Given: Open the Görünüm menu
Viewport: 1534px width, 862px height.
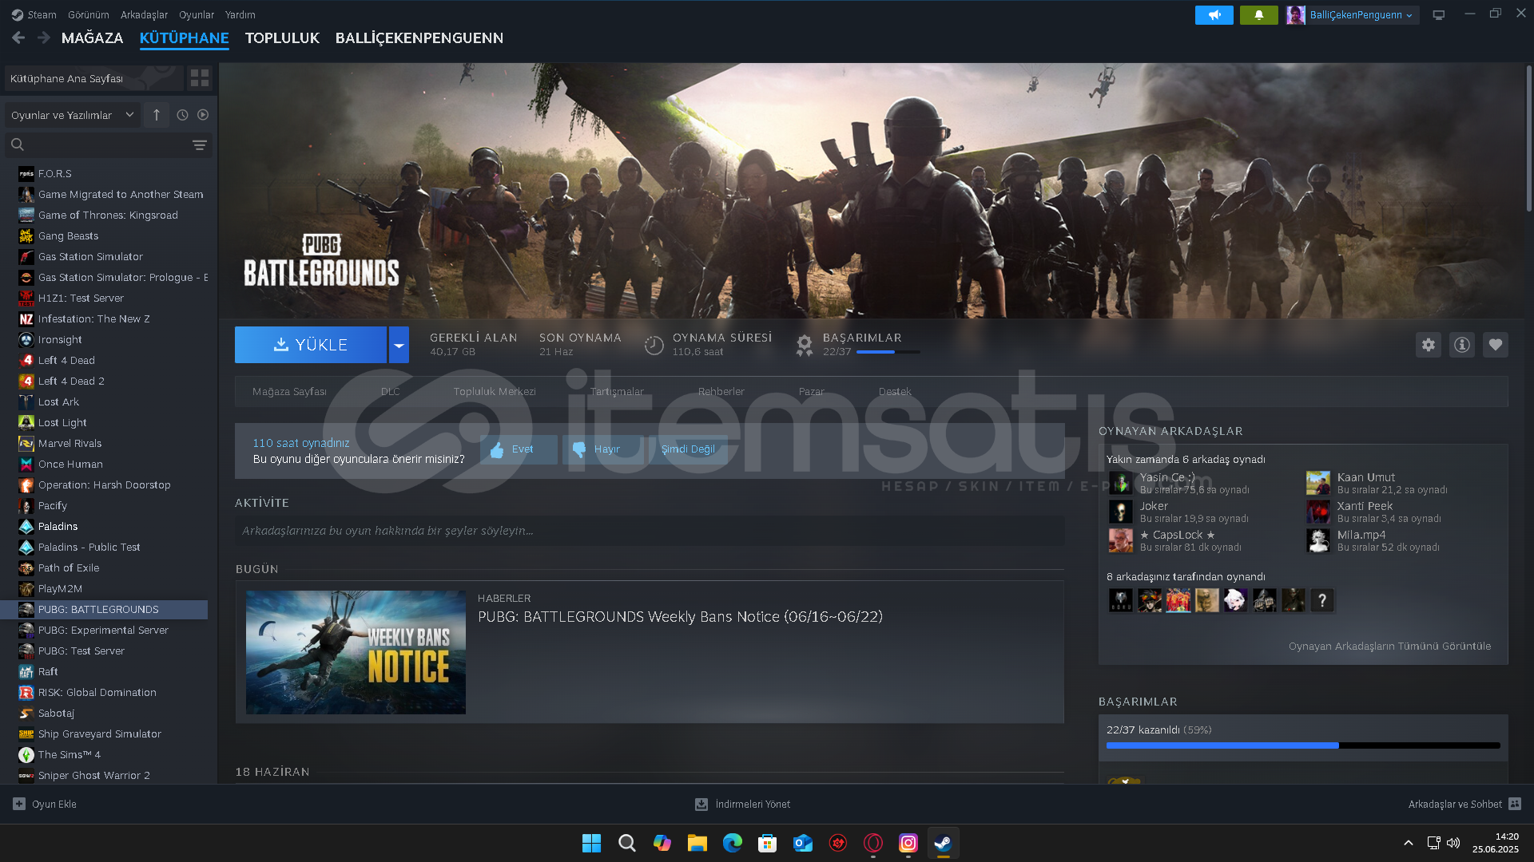Looking at the screenshot, I should click(89, 14).
